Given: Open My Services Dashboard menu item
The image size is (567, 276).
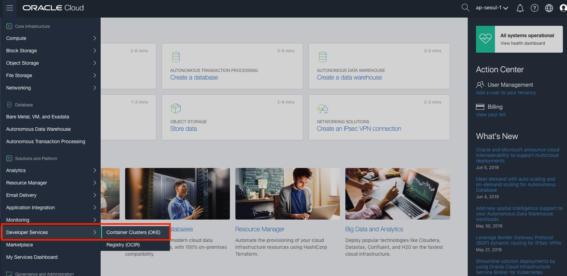Looking at the screenshot, I should click(50, 257).
